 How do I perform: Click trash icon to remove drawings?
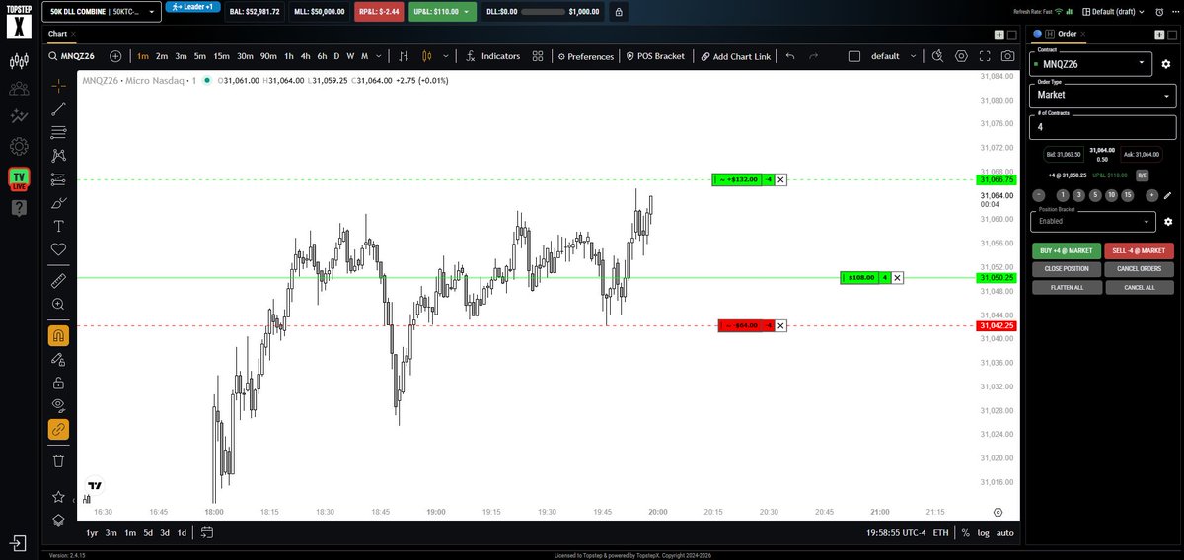pos(58,460)
